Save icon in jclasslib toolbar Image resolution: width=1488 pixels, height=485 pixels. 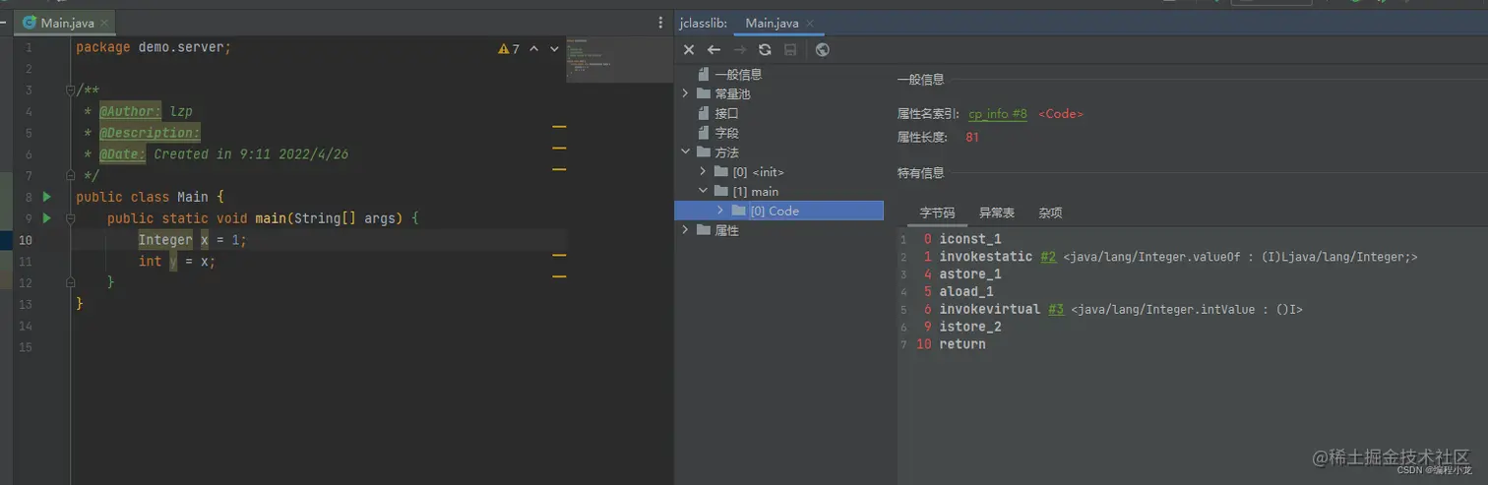click(x=790, y=49)
